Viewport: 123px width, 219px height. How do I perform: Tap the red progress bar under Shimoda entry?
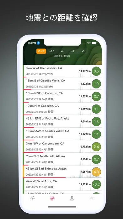44,178
